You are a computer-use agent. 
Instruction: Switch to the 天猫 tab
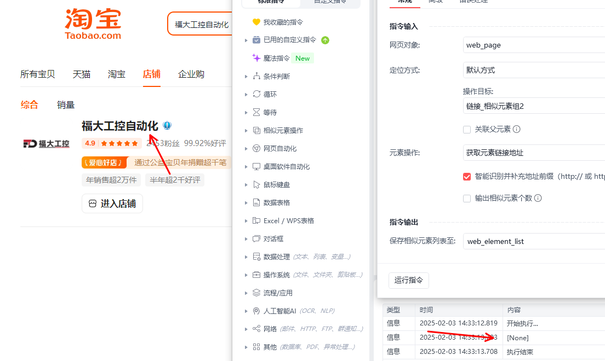tap(82, 74)
